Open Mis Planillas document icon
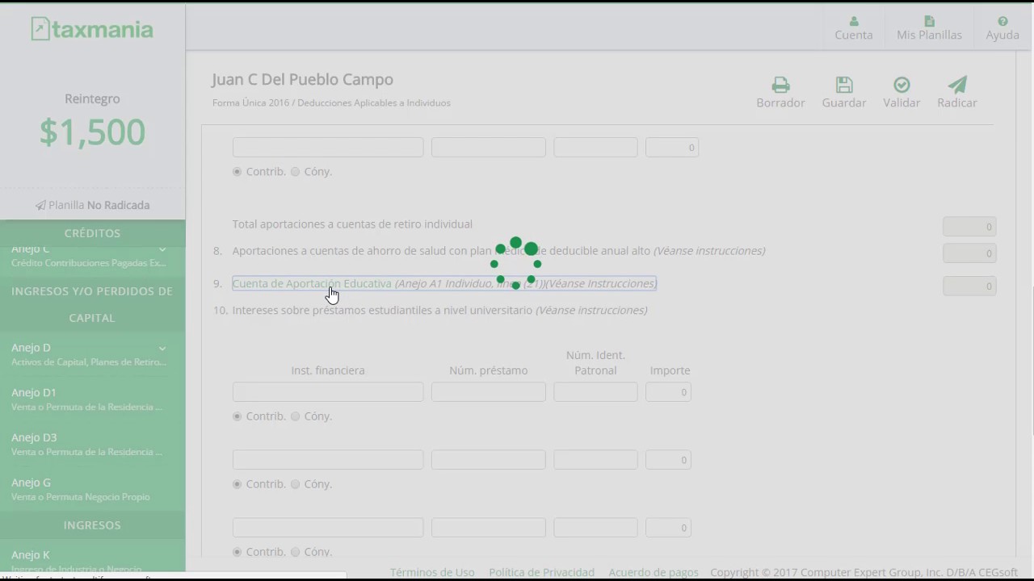This screenshot has height=581, width=1034. coord(929,22)
